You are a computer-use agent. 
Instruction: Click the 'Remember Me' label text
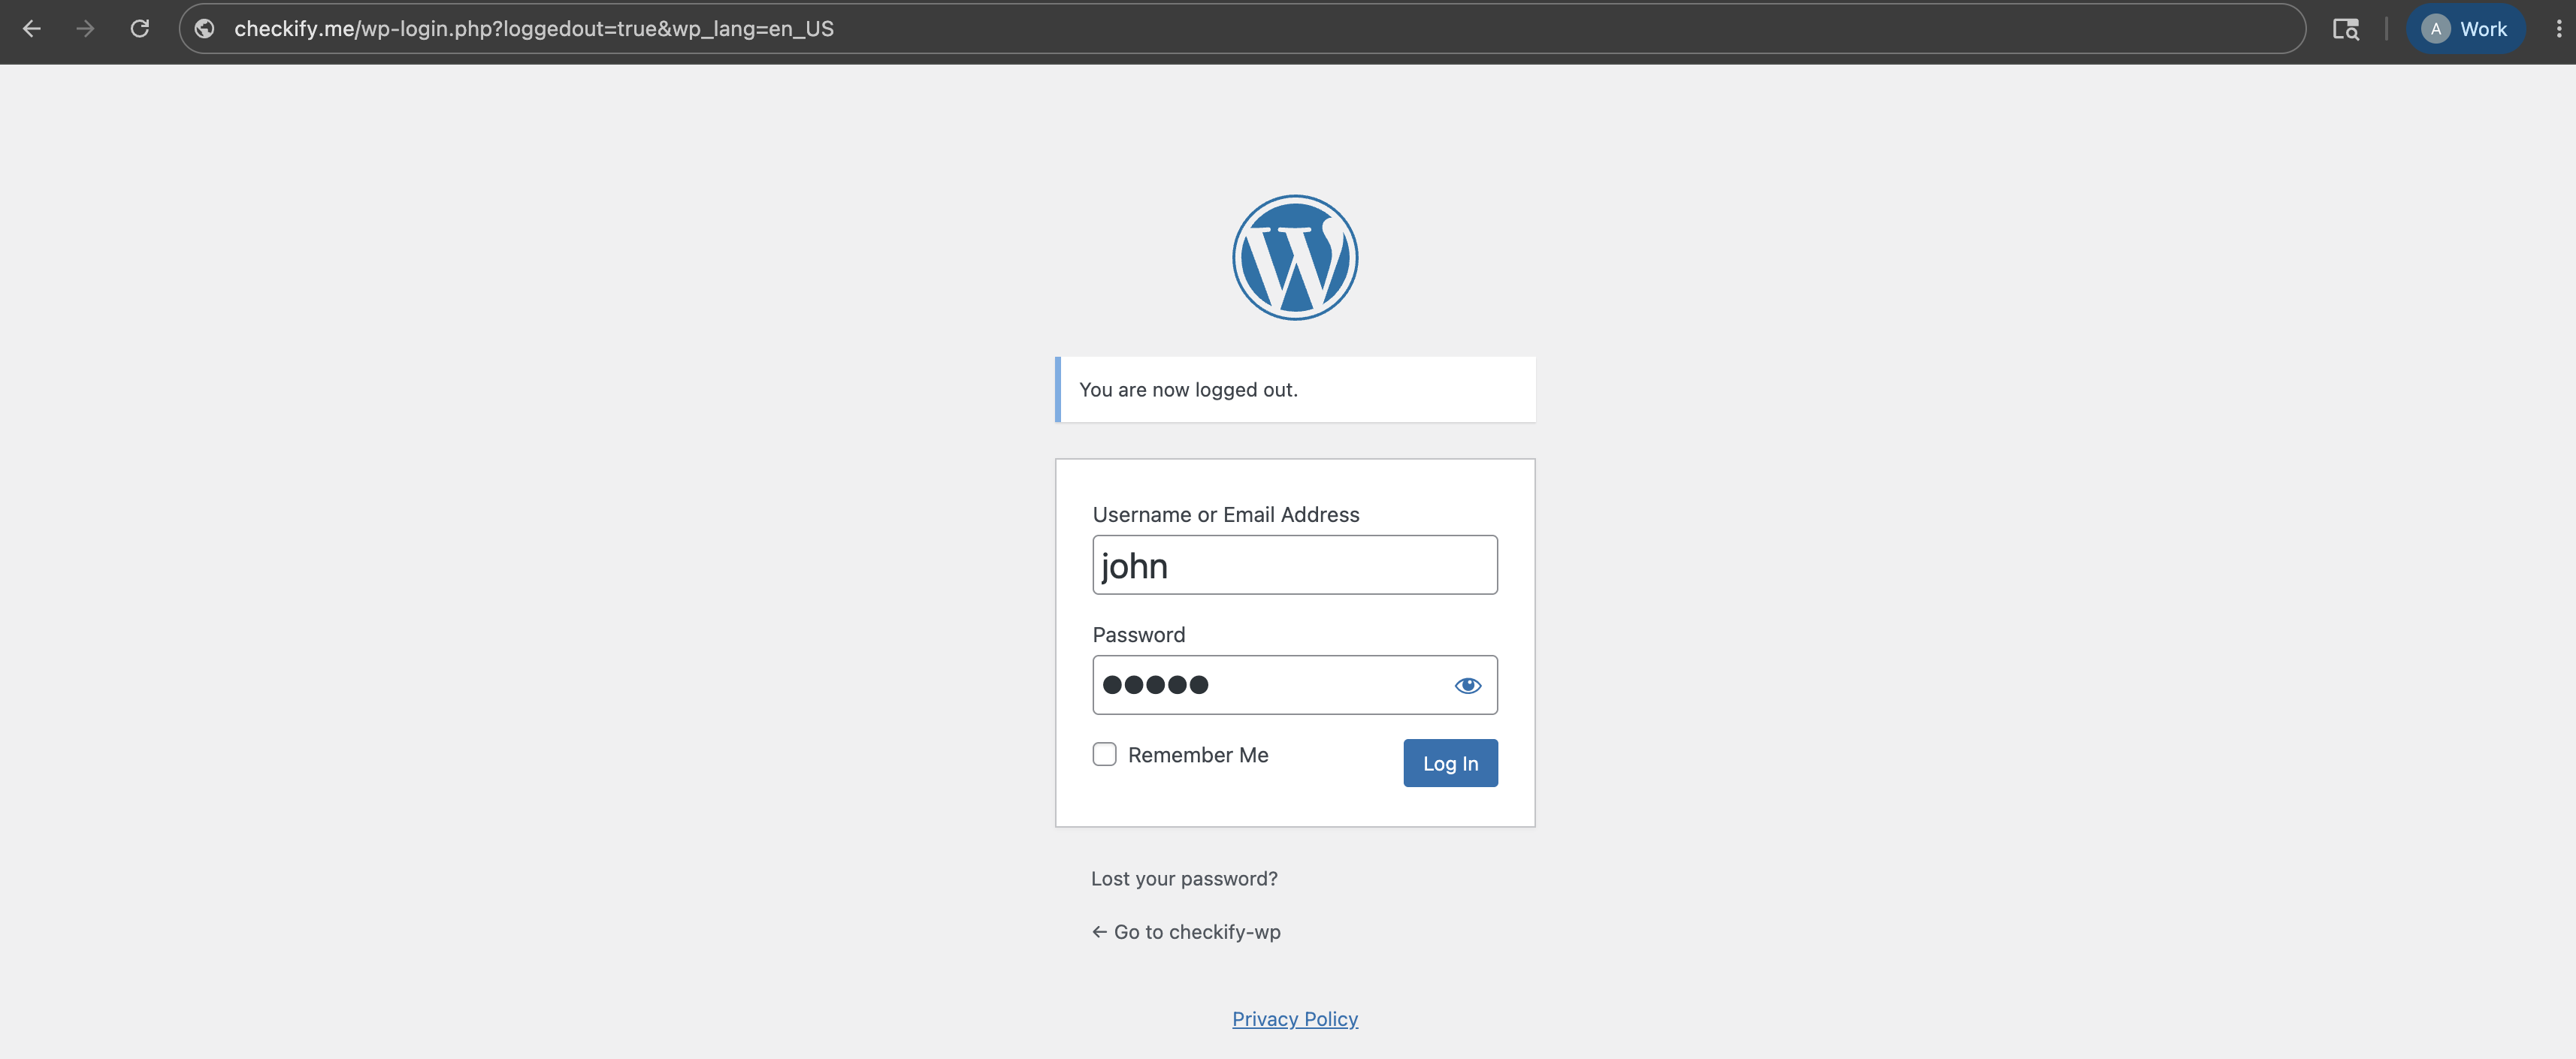(1198, 754)
